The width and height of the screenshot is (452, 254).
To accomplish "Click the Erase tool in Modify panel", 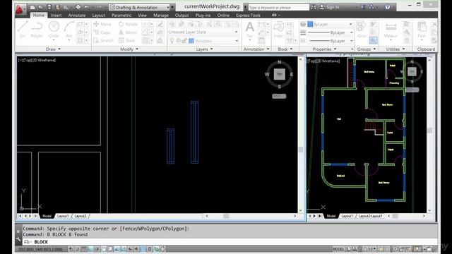I will pos(160,24).
